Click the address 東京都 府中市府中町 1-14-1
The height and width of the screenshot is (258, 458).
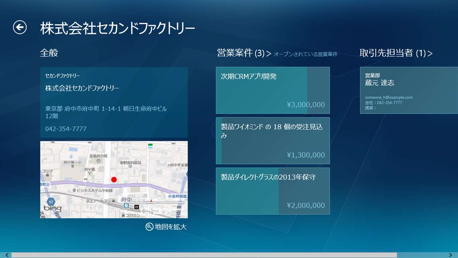click(x=106, y=112)
